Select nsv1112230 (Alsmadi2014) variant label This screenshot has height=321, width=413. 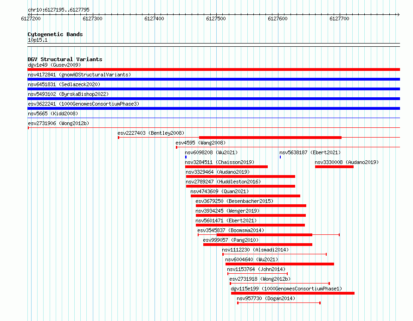click(255, 250)
